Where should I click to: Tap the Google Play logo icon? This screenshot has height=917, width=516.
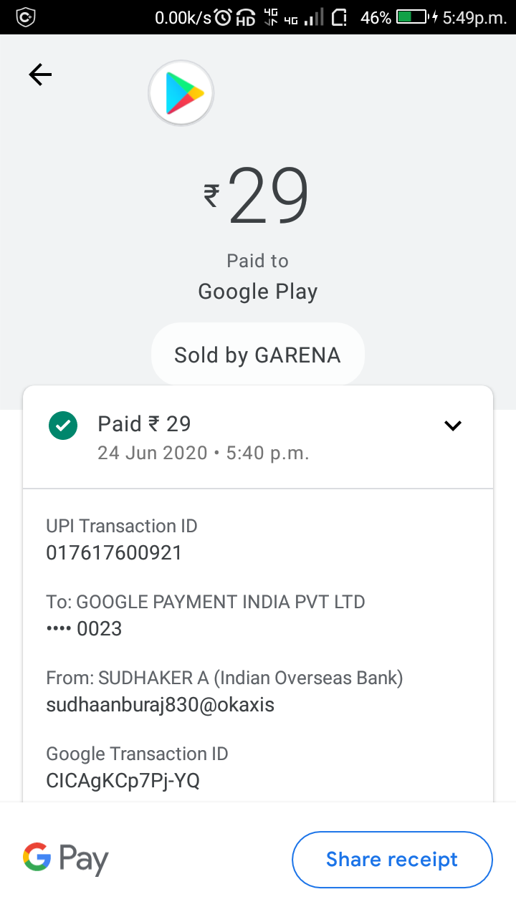(181, 93)
